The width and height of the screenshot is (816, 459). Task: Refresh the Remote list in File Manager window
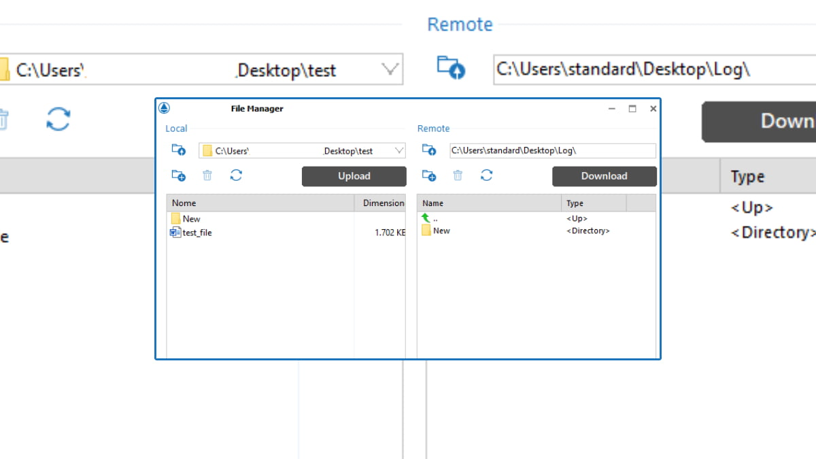click(x=486, y=175)
